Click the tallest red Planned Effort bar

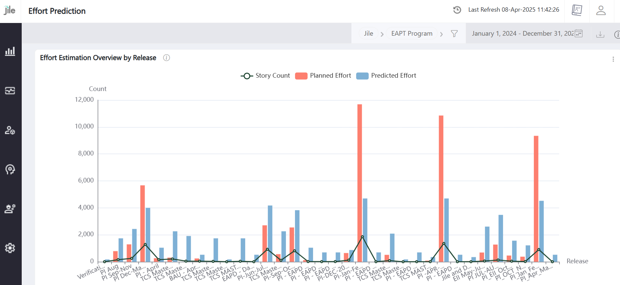(359, 183)
